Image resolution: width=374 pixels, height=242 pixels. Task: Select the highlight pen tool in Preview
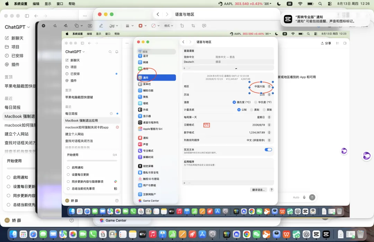click(x=101, y=26)
